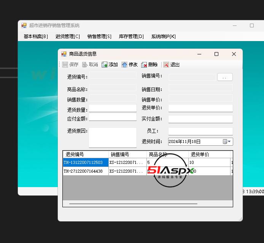Image resolution: width=264 pixels, height=243 pixels.
Task: Click the 退出 exit toolbar icon
Action: point(166,65)
